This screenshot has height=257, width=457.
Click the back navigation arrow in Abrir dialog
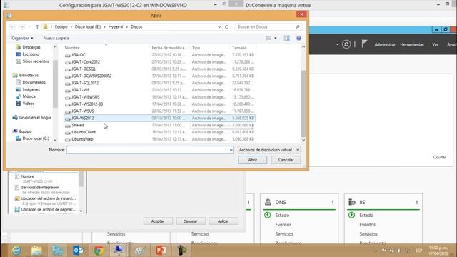click(12, 26)
